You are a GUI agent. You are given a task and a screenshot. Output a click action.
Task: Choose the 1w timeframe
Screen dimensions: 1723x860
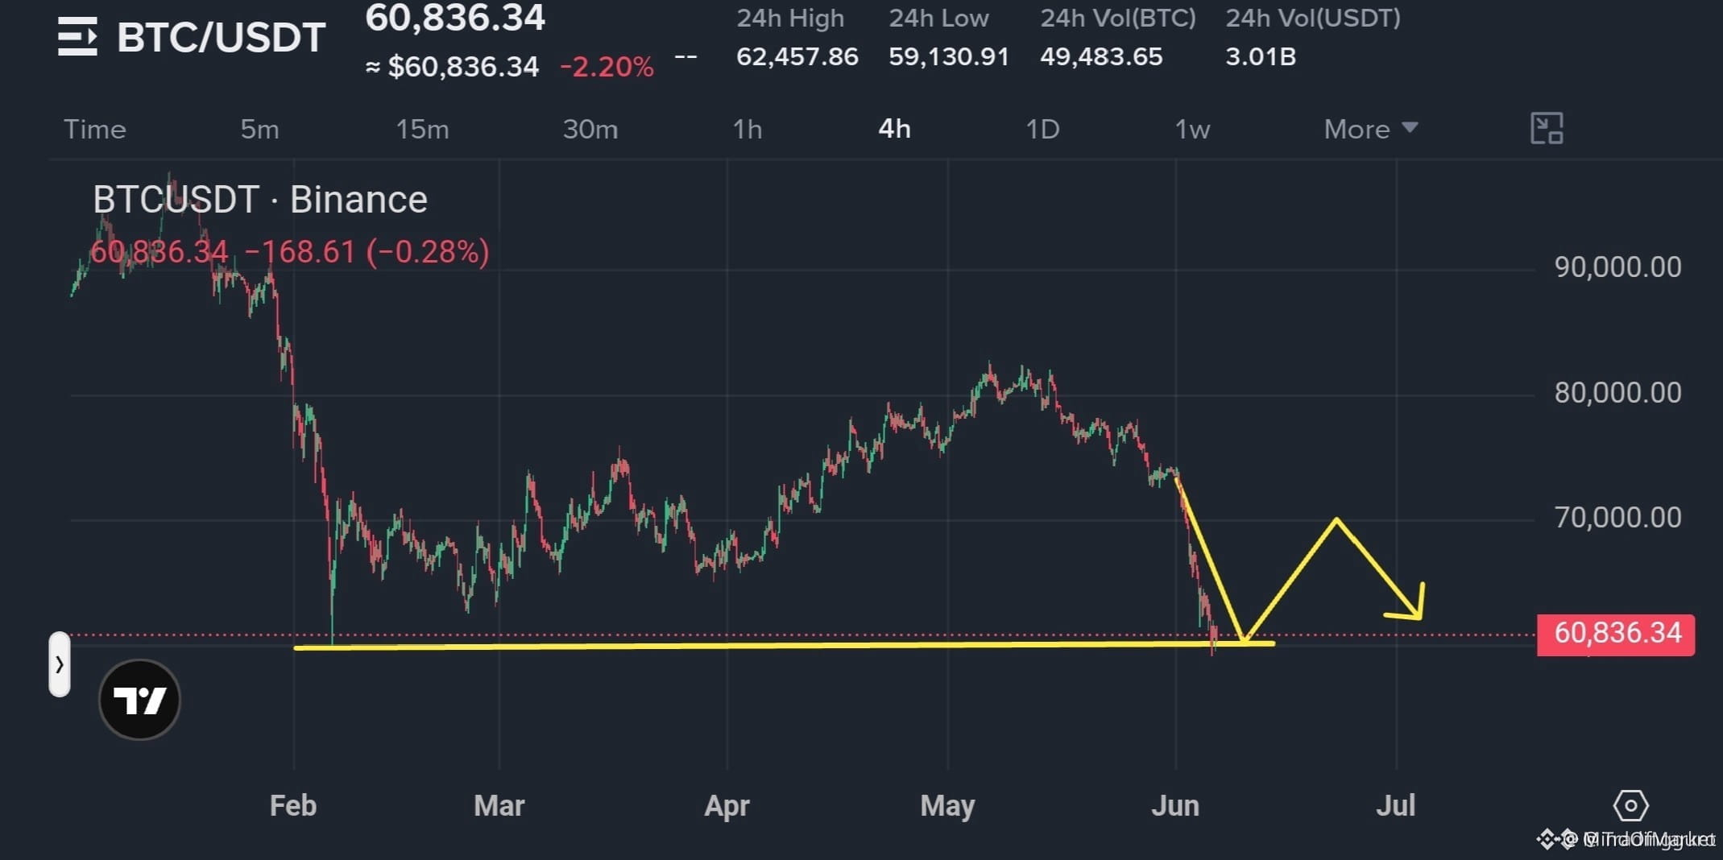(1192, 129)
